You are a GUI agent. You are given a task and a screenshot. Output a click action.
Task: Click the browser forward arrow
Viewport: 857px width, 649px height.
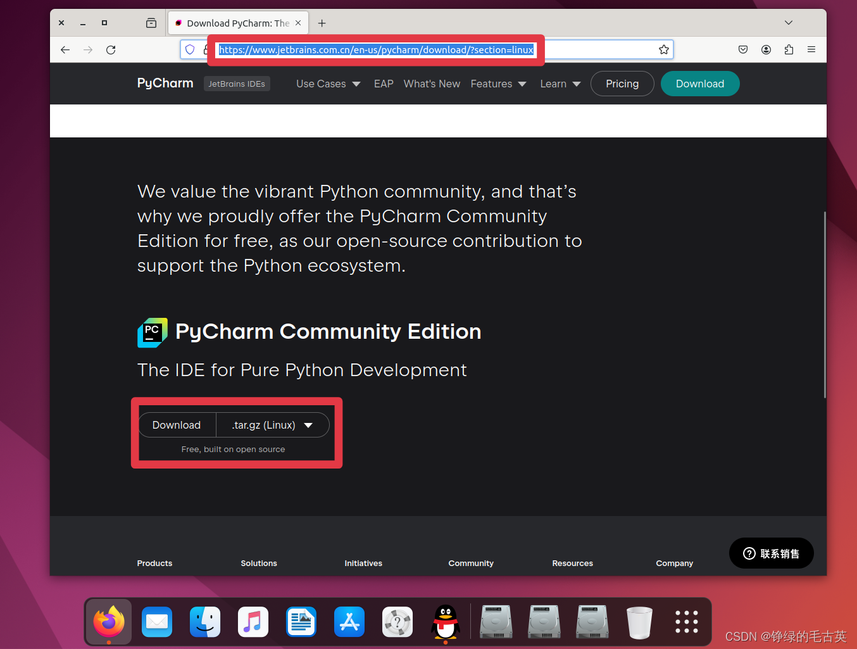(x=88, y=49)
